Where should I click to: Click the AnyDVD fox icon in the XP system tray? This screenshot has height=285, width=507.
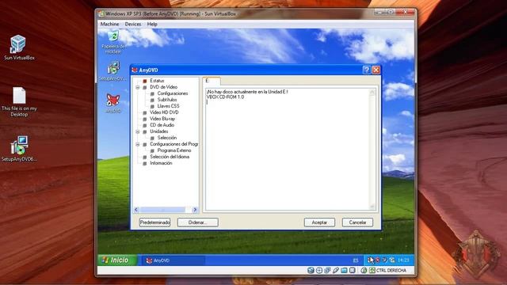tap(371, 260)
